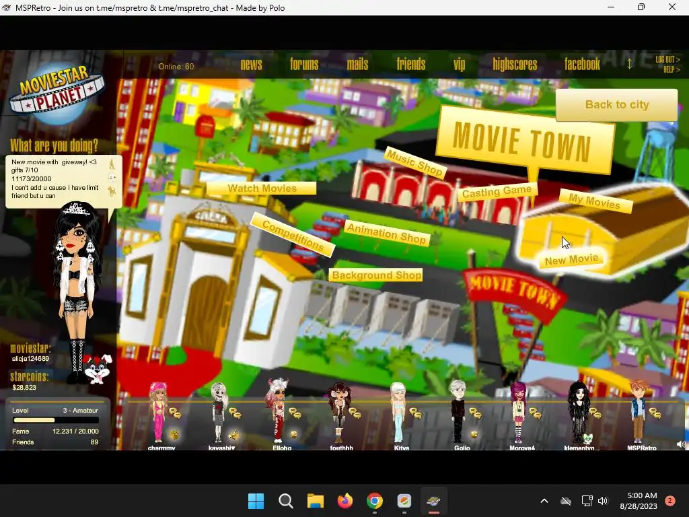Open the My Movies label
Image resolution: width=689 pixels, height=517 pixels.
[595, 201]
